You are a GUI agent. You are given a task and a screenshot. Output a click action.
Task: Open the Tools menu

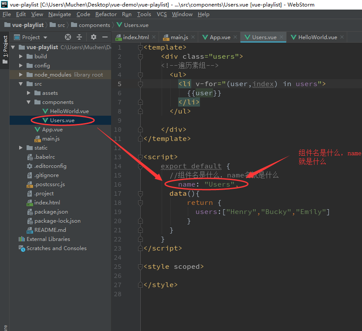[144, 14]
